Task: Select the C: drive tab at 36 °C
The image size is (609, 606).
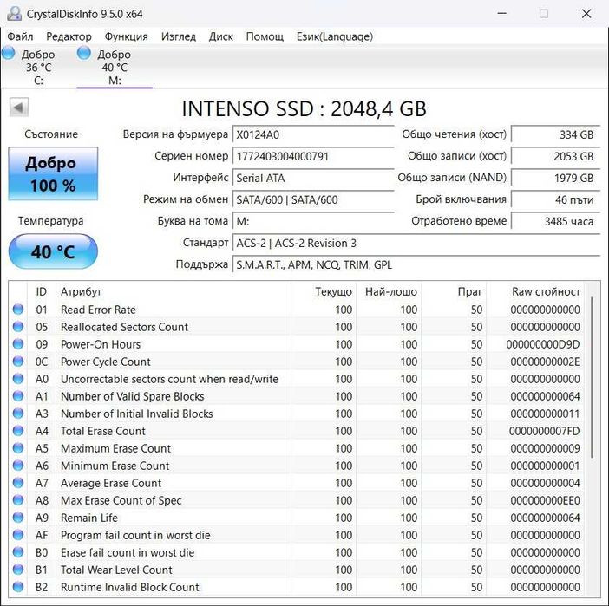Action: click(x=38, y=67)
